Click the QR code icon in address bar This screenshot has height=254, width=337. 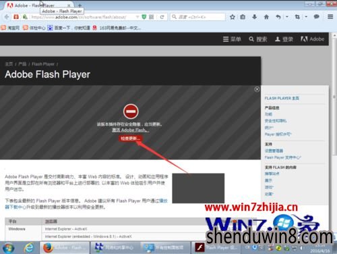[152, 17]
